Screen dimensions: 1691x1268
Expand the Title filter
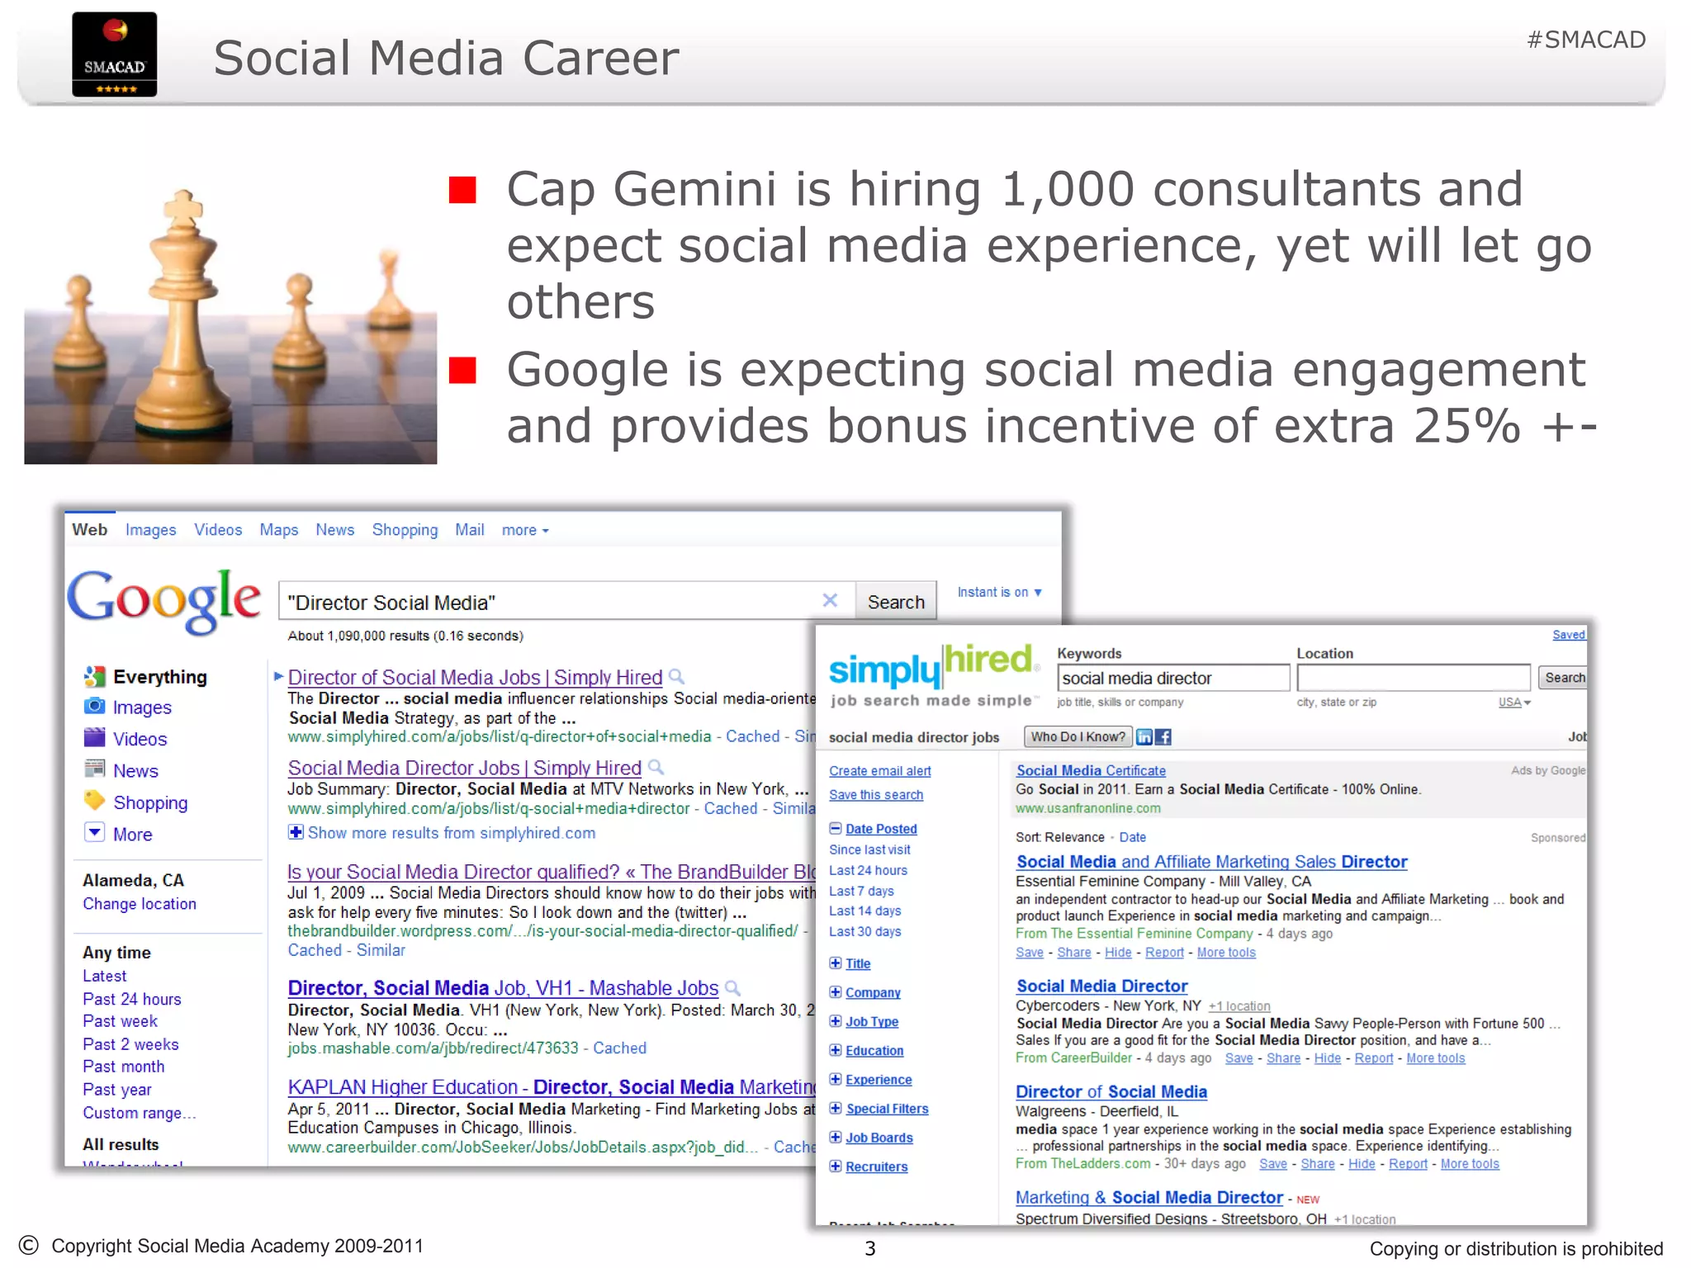[835, 963]
